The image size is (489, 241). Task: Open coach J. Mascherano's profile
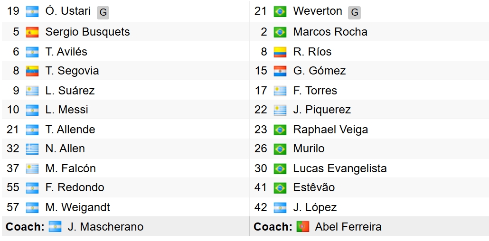click(x=105, y=227)
